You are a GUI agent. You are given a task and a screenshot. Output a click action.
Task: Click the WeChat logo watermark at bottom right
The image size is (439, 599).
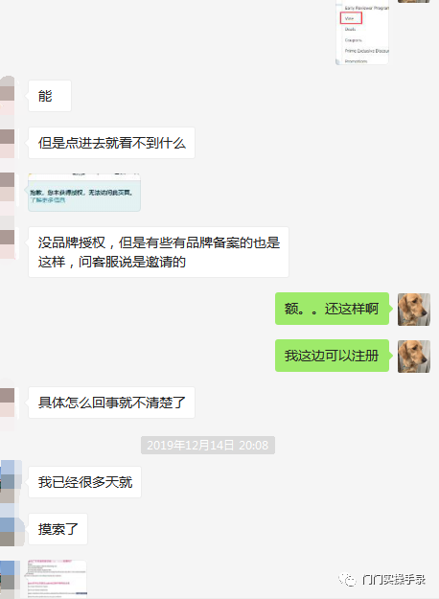point(347,580)
